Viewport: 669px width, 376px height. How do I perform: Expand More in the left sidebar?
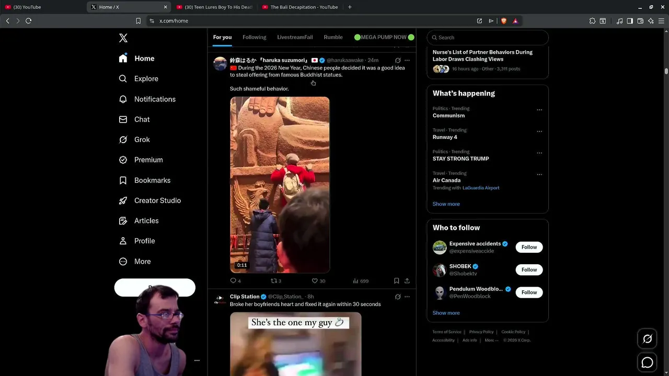point(135,262)
